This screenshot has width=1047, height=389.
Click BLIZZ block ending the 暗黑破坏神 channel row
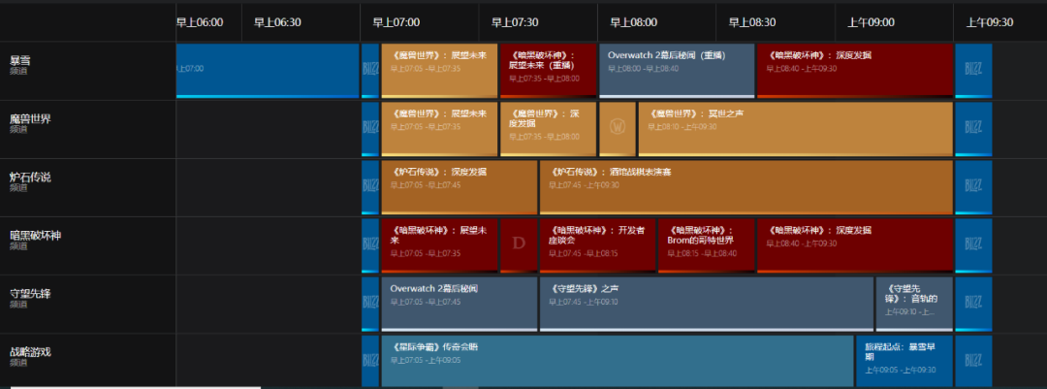click(973, 245)
